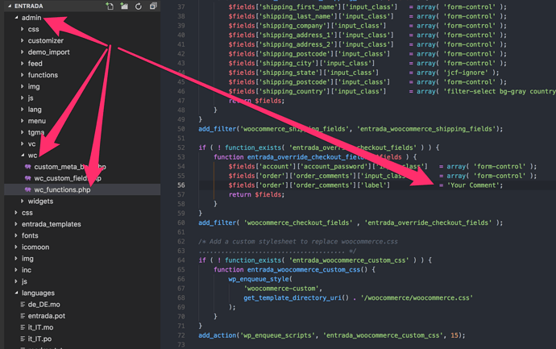Open the vc folder
The height and width of the screenshot is (349, 556).
coord(31,144)
